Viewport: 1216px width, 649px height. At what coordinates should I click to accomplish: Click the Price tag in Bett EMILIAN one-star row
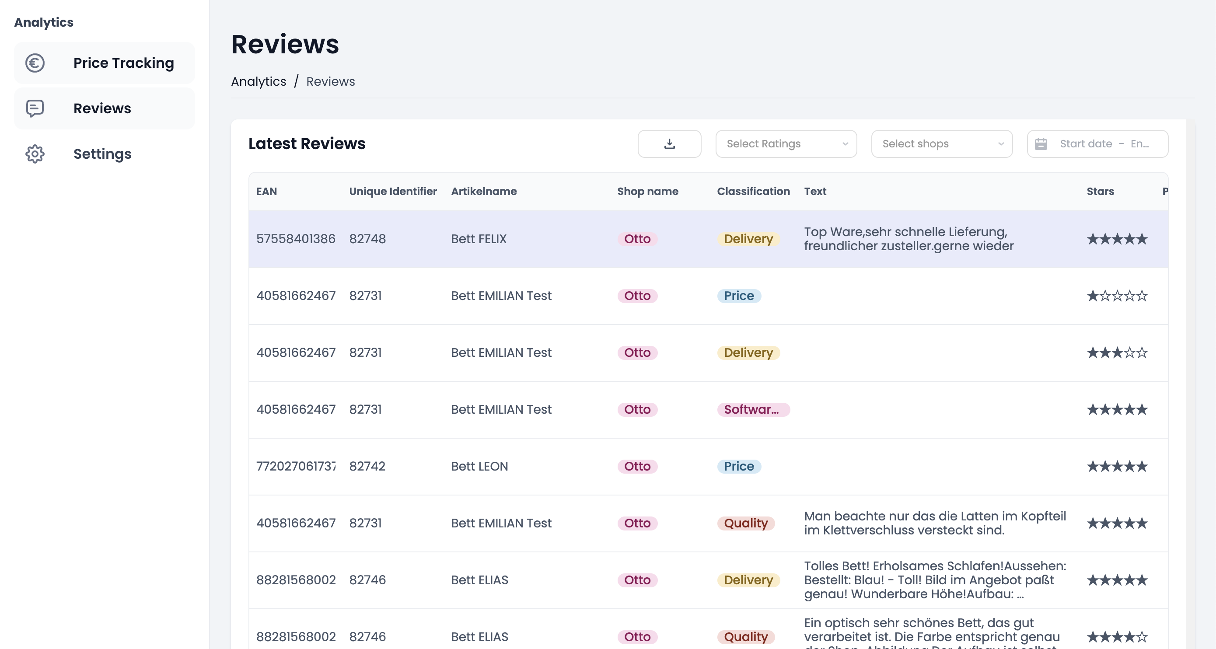[x=739, y=296]
